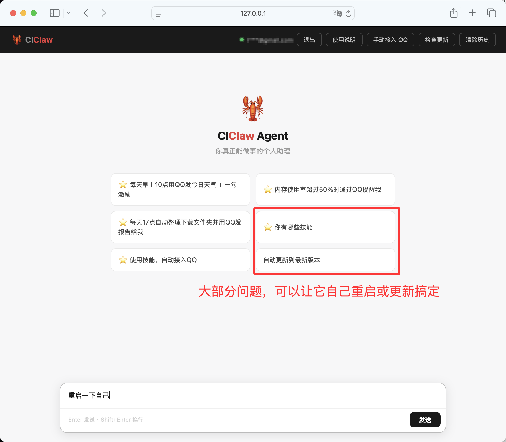Click the forward navigation arrow
Image resolution: width=506 pixels, height=442 pixels.
click(x=103, y=13)
